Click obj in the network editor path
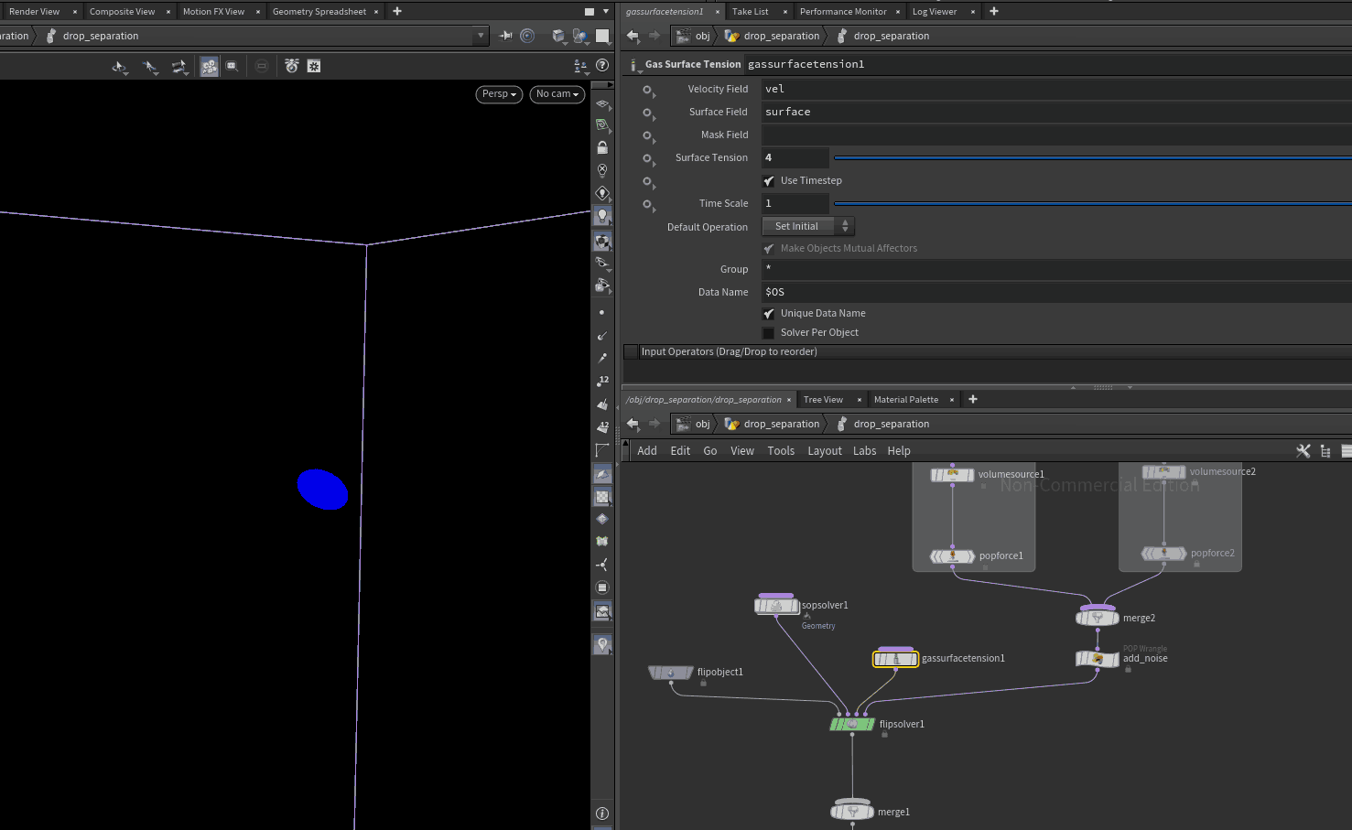Screen dimensions: 1352x830 click(702, 425)
